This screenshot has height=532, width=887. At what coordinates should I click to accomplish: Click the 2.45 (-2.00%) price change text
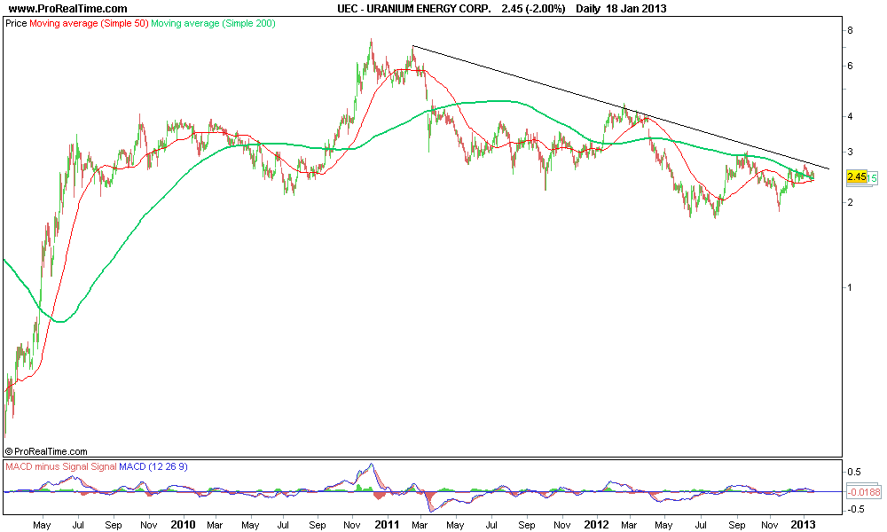tap(533, 9)
